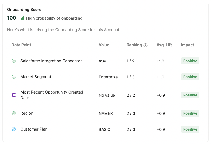Click the Segment icon beside Salesforce Integration Connected

[x=14, y=61]
